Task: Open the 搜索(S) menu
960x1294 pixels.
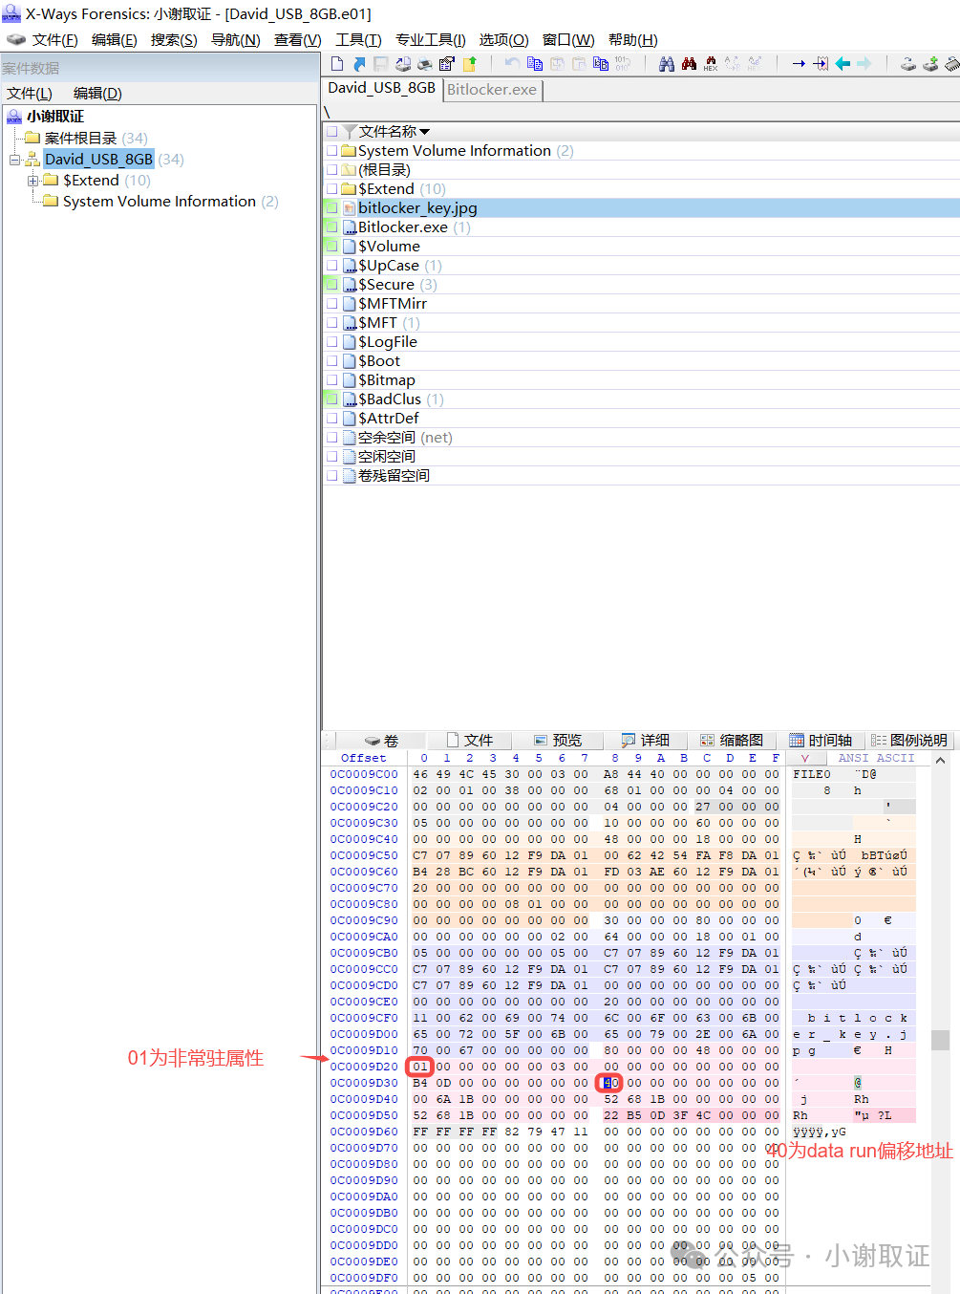Action: pyautogui.click(x=174, y=39)
